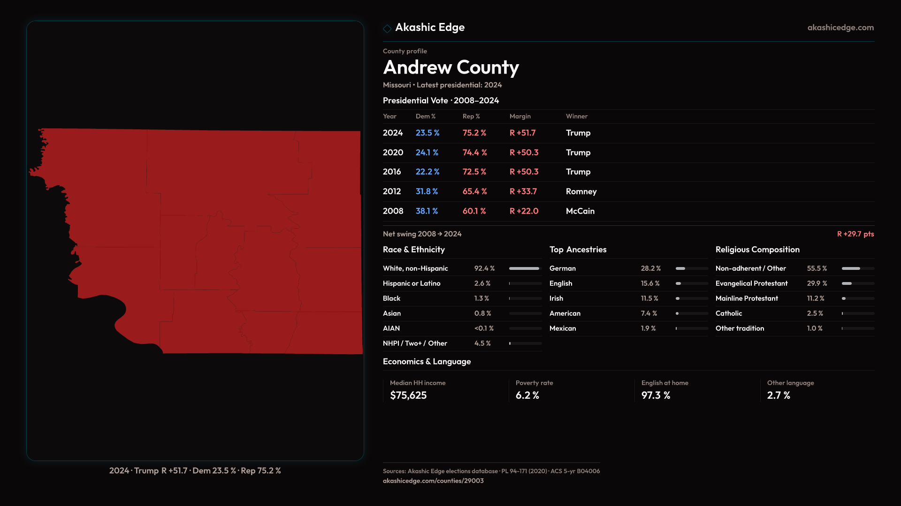This screenshot has height=506, width=901.
Task: Open the akashicedge.com link at top right
Action: [840, 28]
